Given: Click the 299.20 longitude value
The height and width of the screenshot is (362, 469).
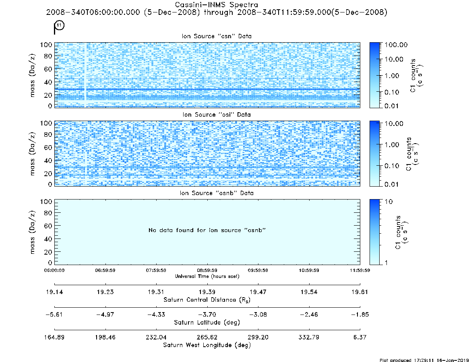Looking at the screenshot, I should pos(258,337).
